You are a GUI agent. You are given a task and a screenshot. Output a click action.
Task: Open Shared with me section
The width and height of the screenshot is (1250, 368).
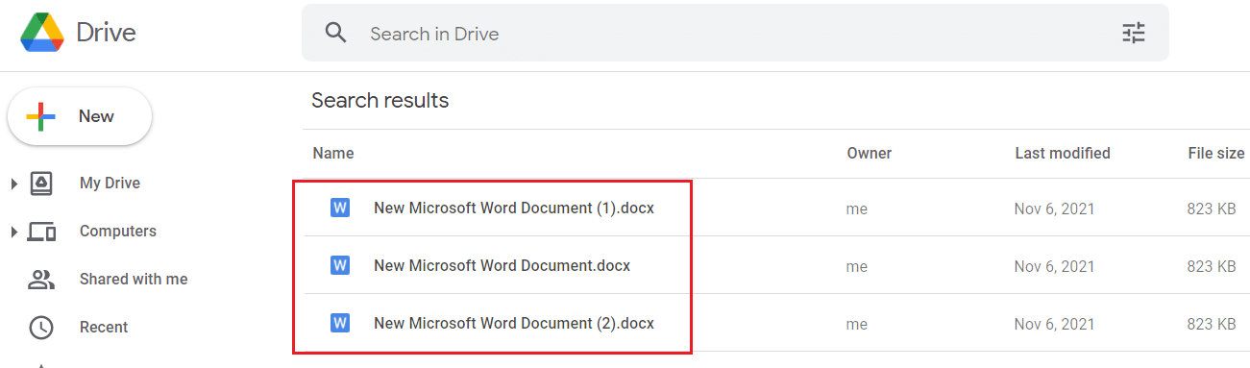(x=134, y=280)
